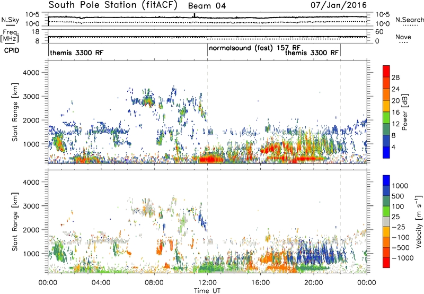This screenshot has width=424, height=294.
Task: Click the 'Velocity [m s-1]' color bar title
Action: point(419,221)
